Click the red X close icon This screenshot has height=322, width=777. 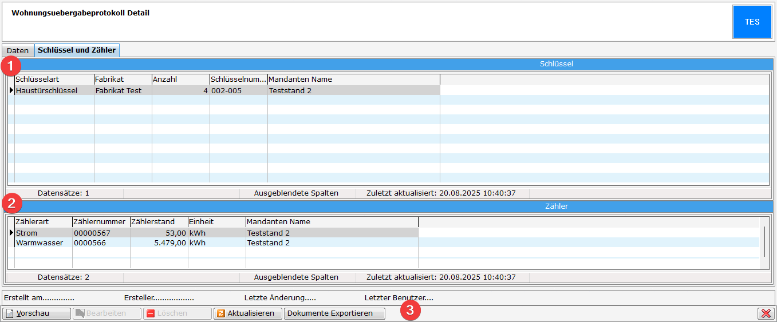(x=765, y=313)
